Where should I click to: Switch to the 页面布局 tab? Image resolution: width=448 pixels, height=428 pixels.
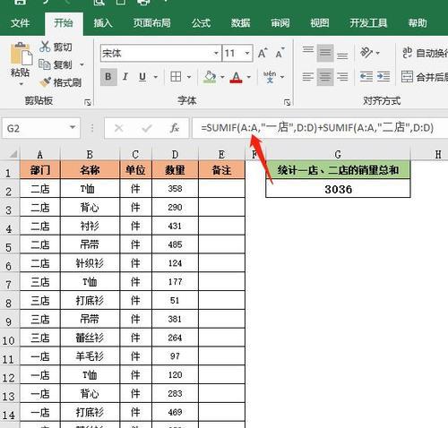pos(151,23)
